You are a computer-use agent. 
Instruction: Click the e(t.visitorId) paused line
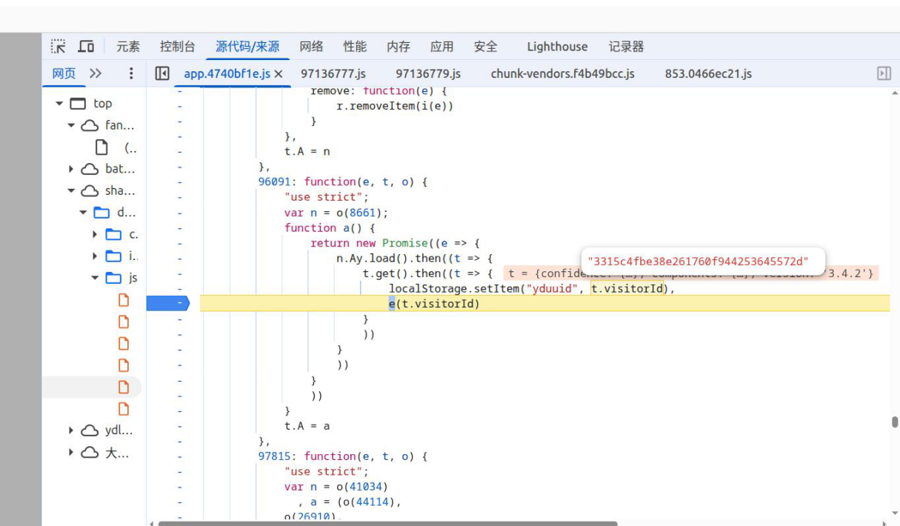[x=435, y=304]
